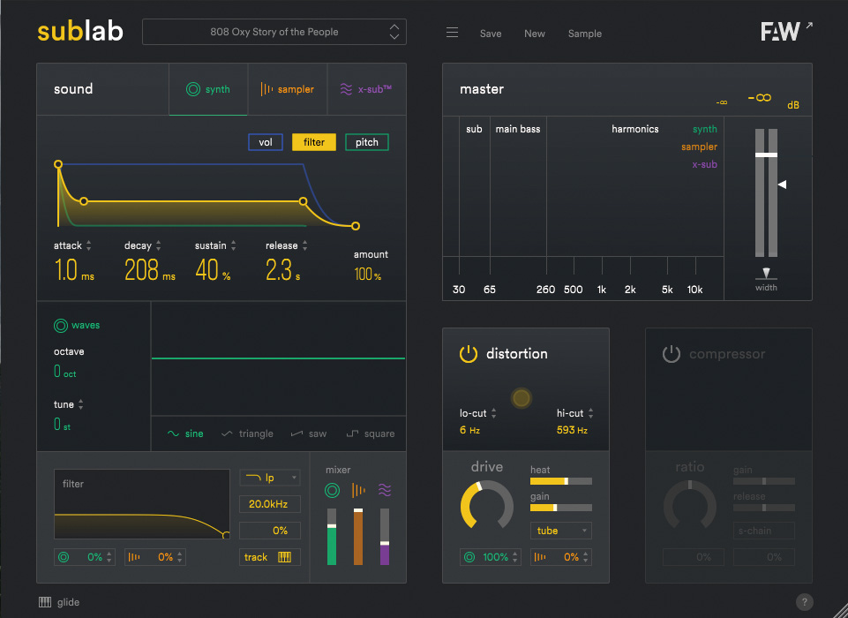The height and width of the screenshot is (618, 848).
Task: Switch to the sampler tab
Action: tap(287, 89)
